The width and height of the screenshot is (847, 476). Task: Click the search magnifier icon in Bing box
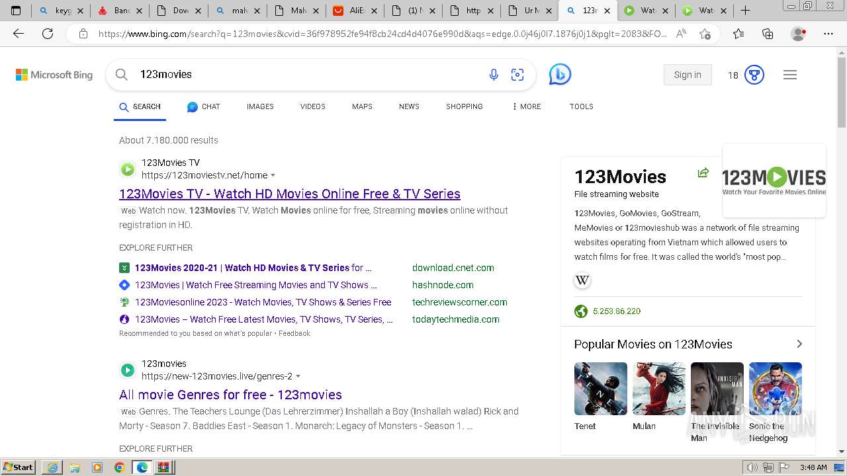click(122, 75)
